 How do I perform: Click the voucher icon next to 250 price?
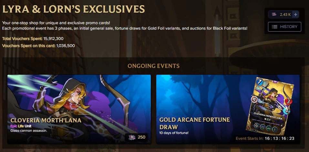click(x=132, y=137)
